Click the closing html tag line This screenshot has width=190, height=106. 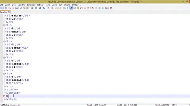[11, 99]
